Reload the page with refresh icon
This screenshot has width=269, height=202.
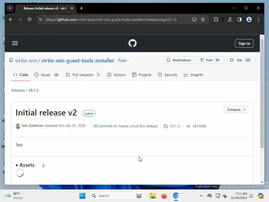29,19
